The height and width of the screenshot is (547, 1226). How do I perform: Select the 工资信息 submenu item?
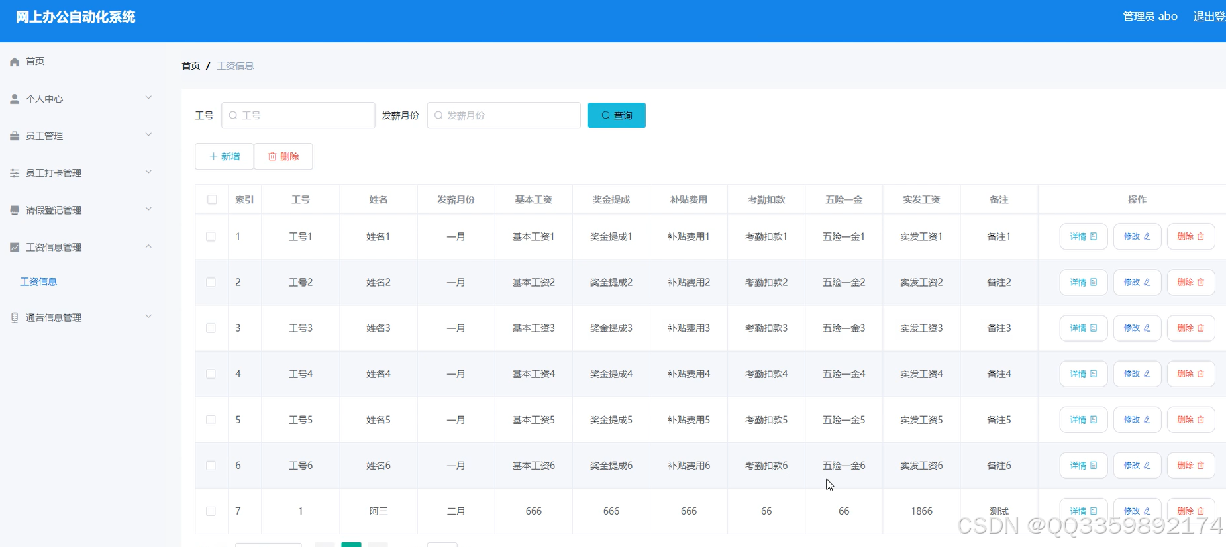pos(38,281)
